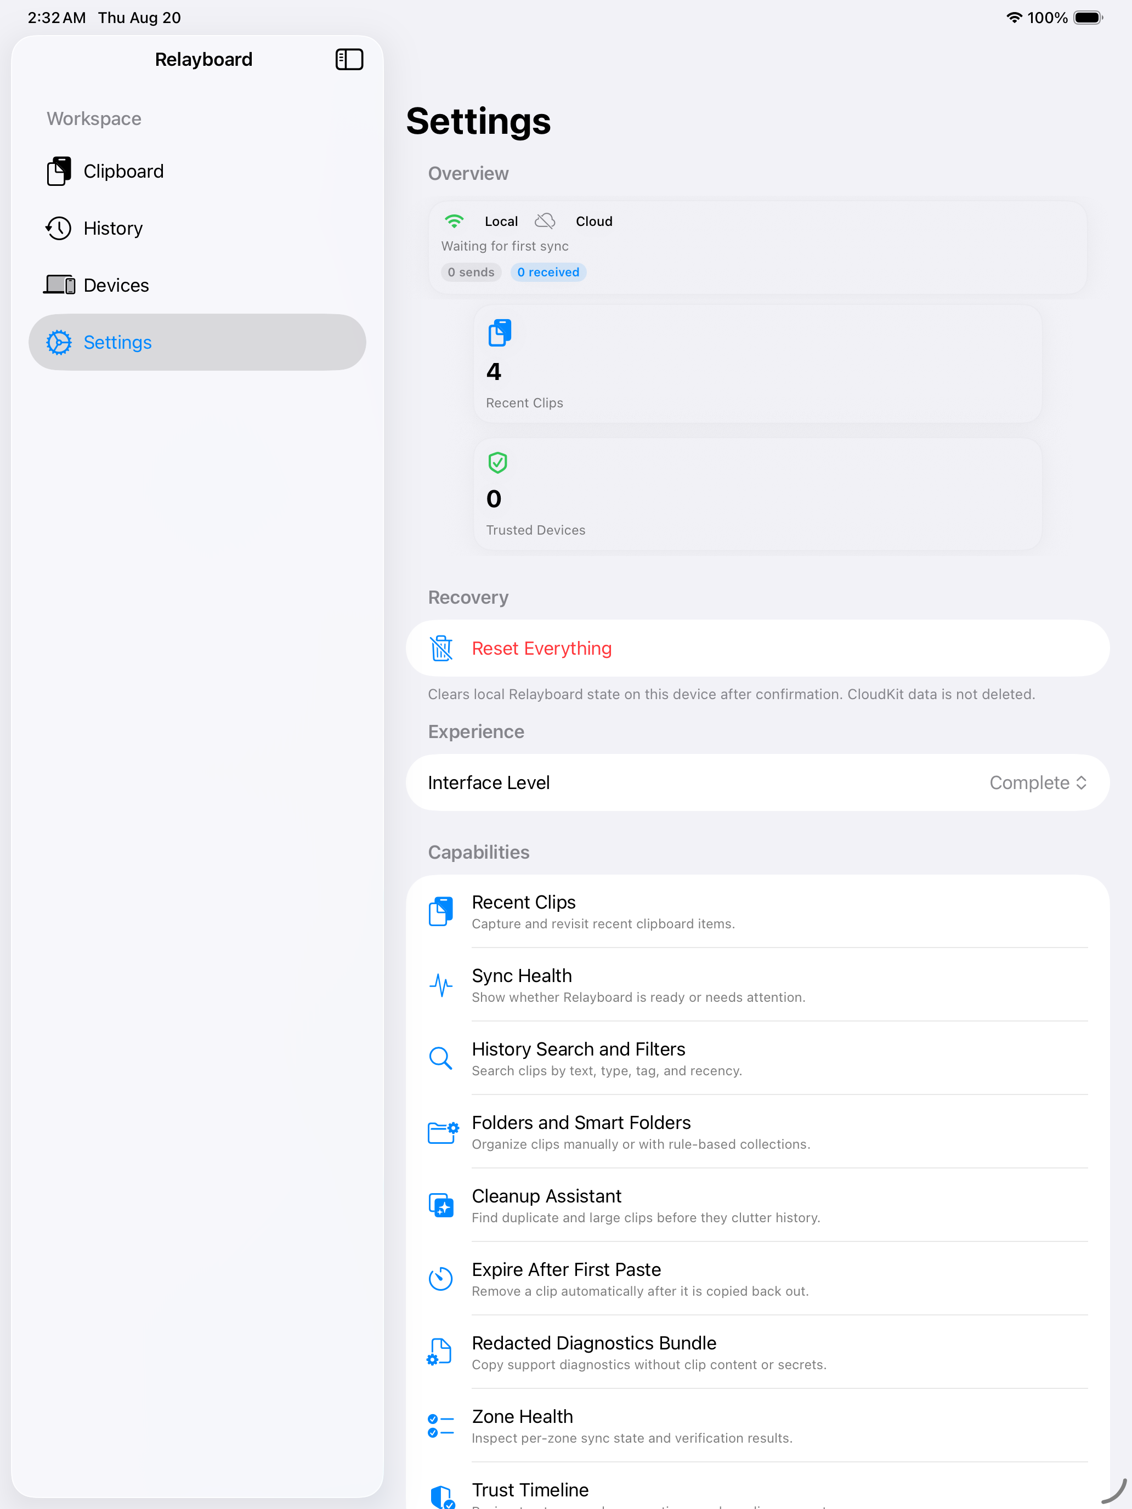This screenshot has height=1509, width=1132.
Task: Click the Thu Aug 20 date in status bar
Action: click(139, 18)
